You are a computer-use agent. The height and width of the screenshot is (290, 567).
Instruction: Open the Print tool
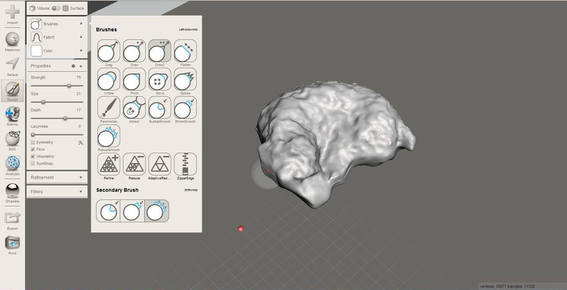12,246
